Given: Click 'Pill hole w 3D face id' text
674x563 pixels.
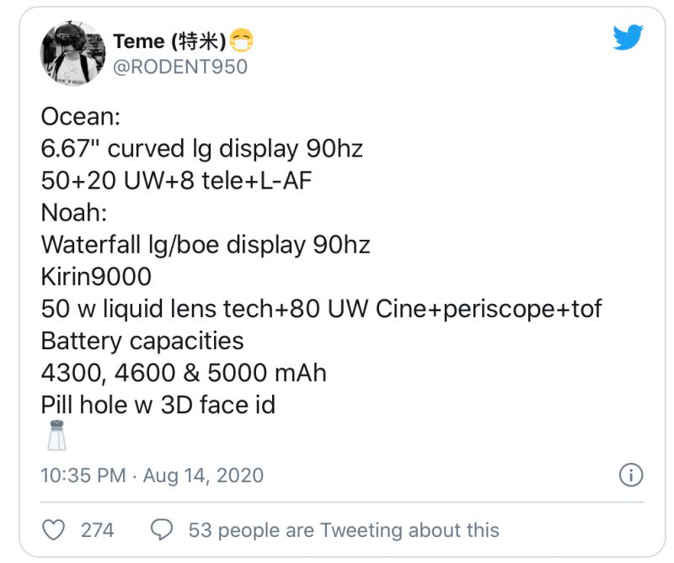Looking at the screenshot, I should click(158, 405).
